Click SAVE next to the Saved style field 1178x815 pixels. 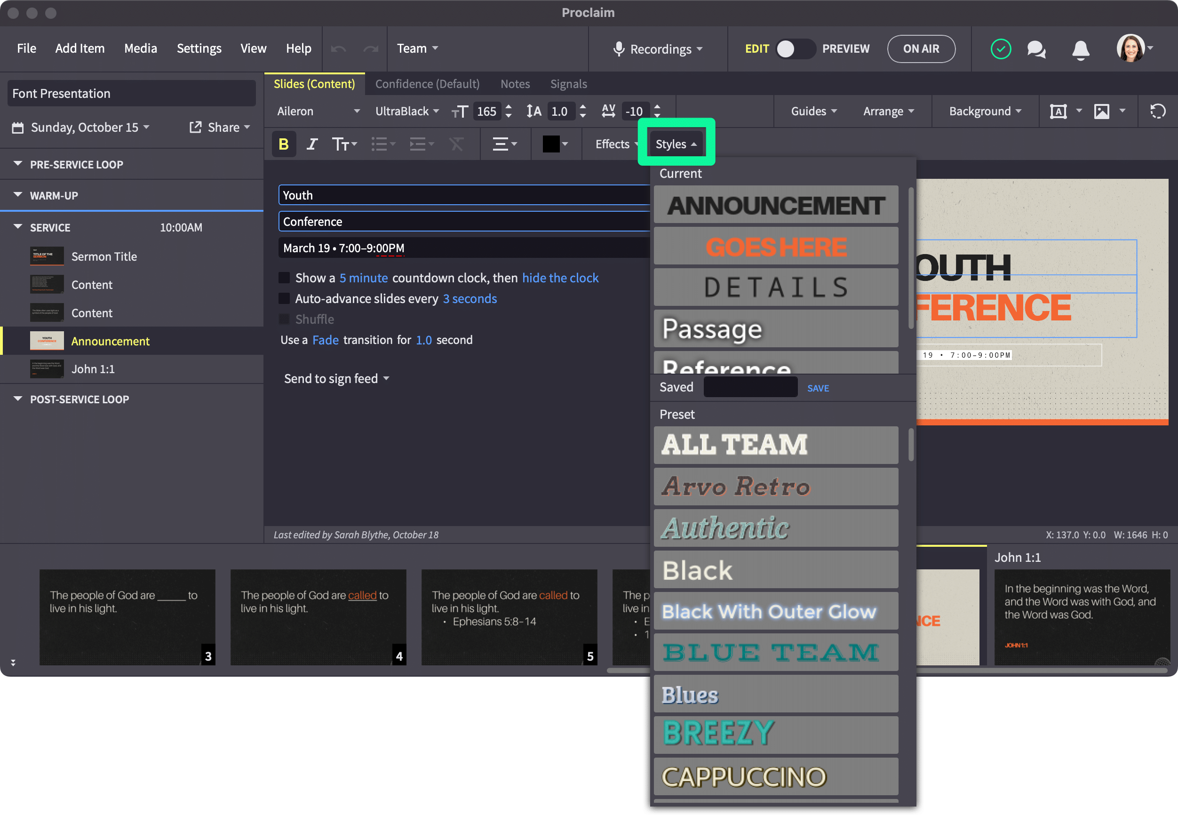818,389
